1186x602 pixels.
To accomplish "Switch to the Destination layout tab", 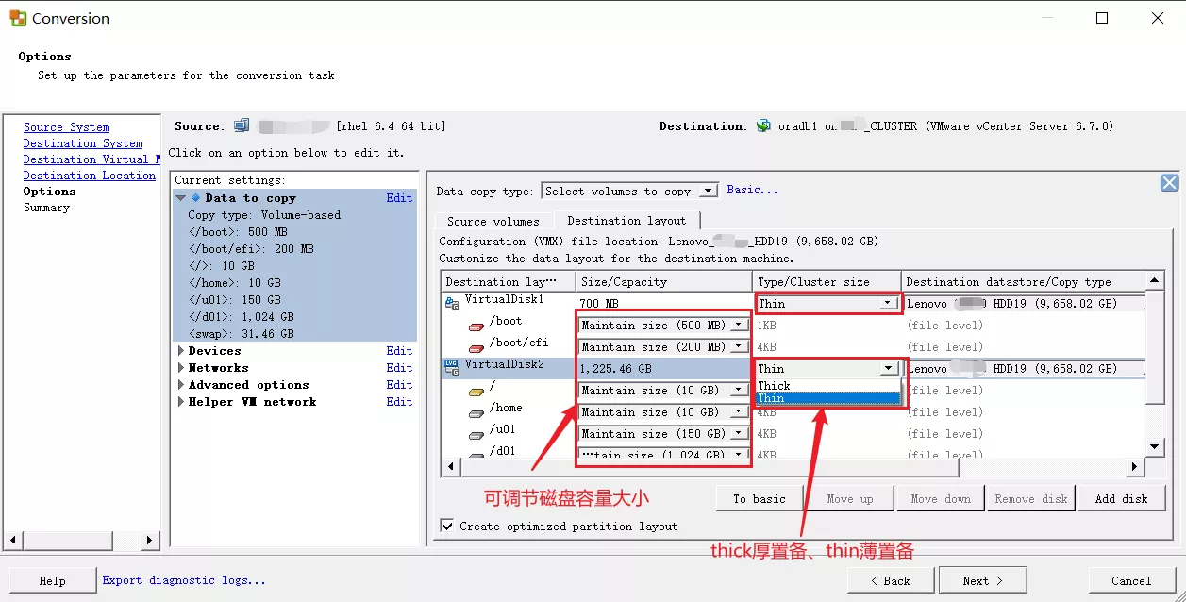I will 626,220.
